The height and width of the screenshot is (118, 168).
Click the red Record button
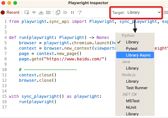click(x=10, y=12)
